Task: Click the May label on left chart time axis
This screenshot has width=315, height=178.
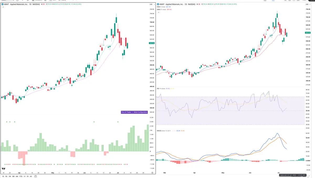Action: [x=52, y=173]
